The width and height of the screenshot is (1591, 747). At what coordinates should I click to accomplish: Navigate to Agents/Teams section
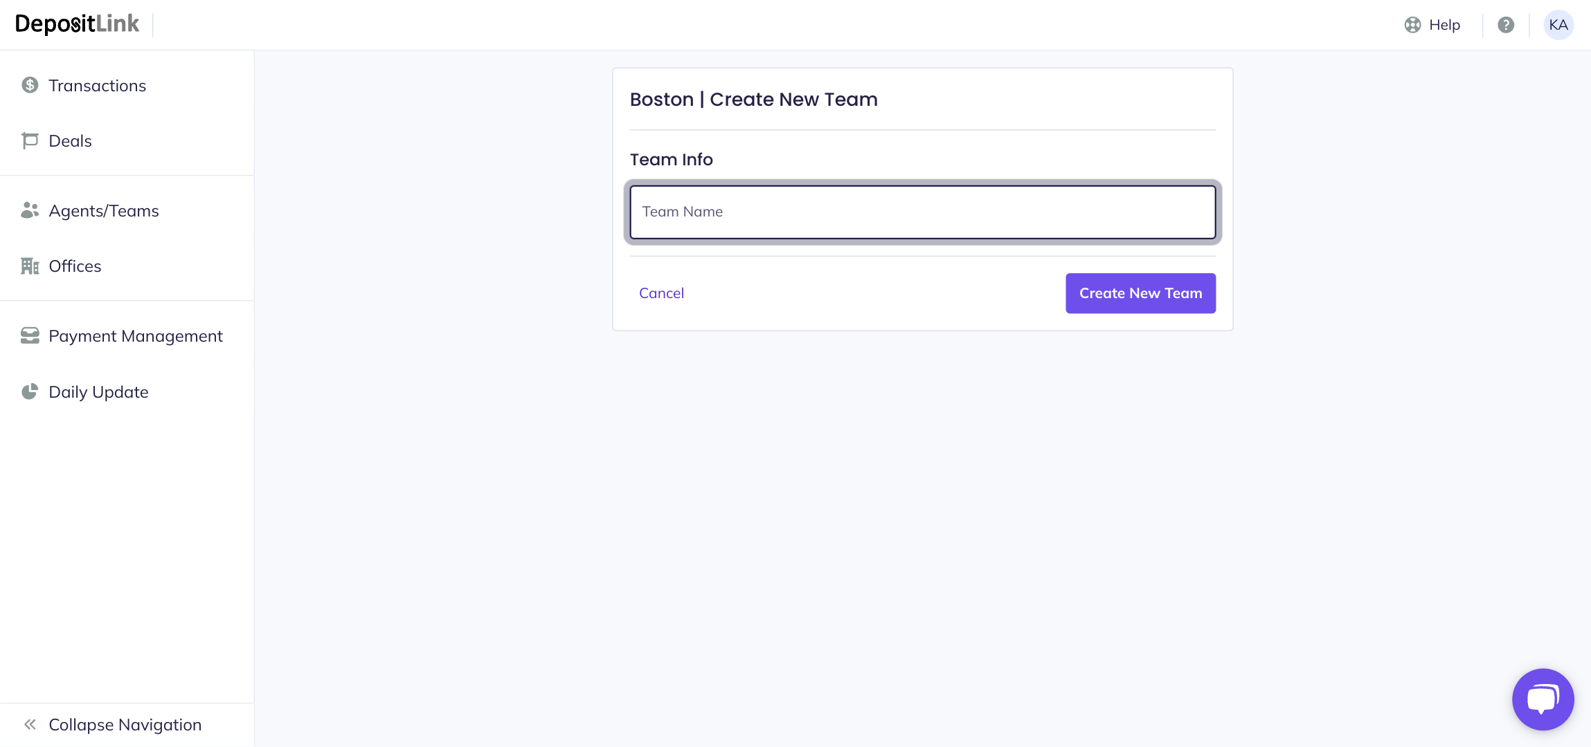tap(103, 210)
